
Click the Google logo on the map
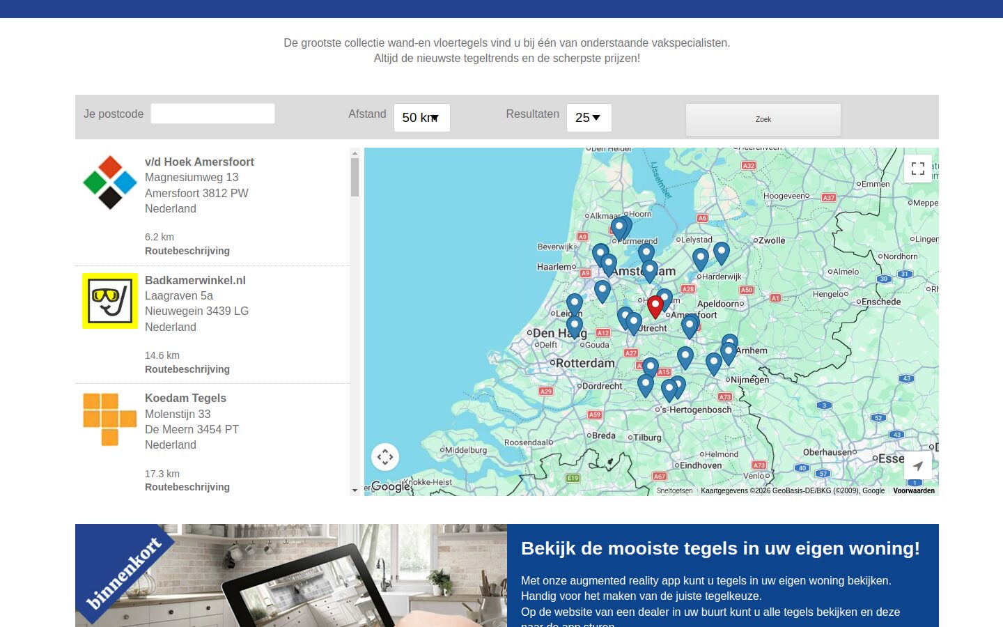pyautogui.click(x=390, y=486)
